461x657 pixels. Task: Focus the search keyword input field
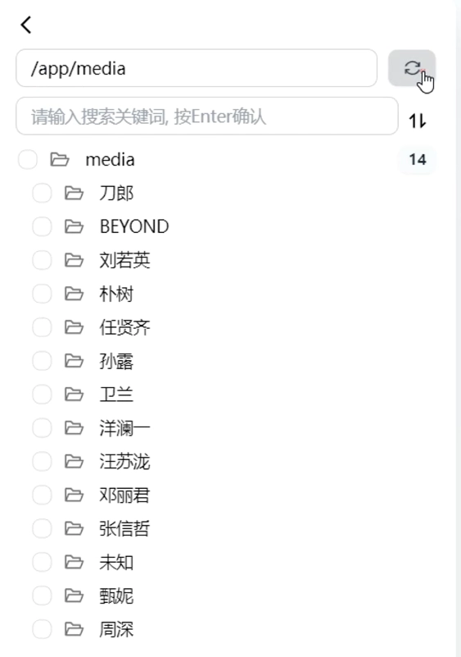click(207, 116)
